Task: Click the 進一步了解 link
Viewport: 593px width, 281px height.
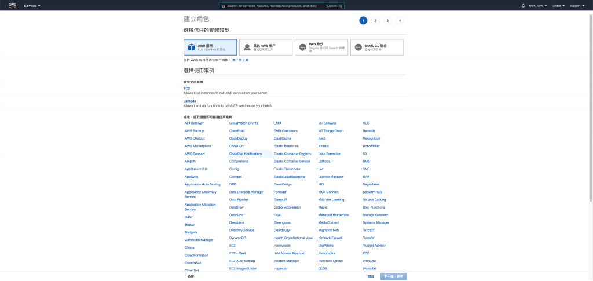Action: click(x=240, y=60)
